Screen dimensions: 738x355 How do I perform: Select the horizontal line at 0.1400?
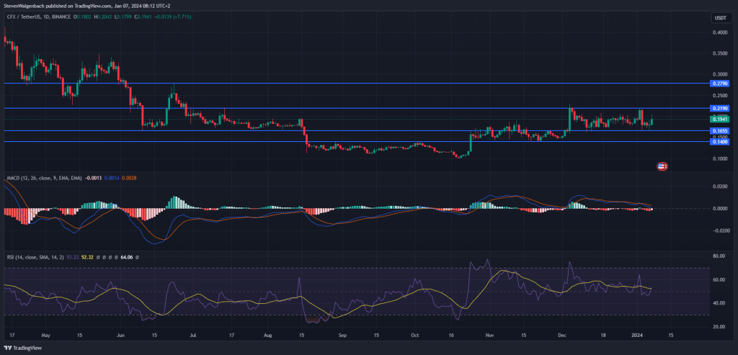[360, 142]
